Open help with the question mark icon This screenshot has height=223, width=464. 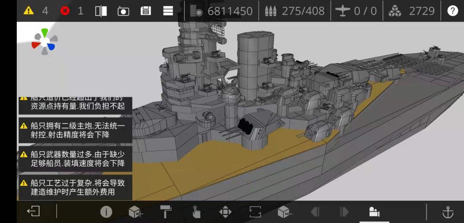(452, 11)
